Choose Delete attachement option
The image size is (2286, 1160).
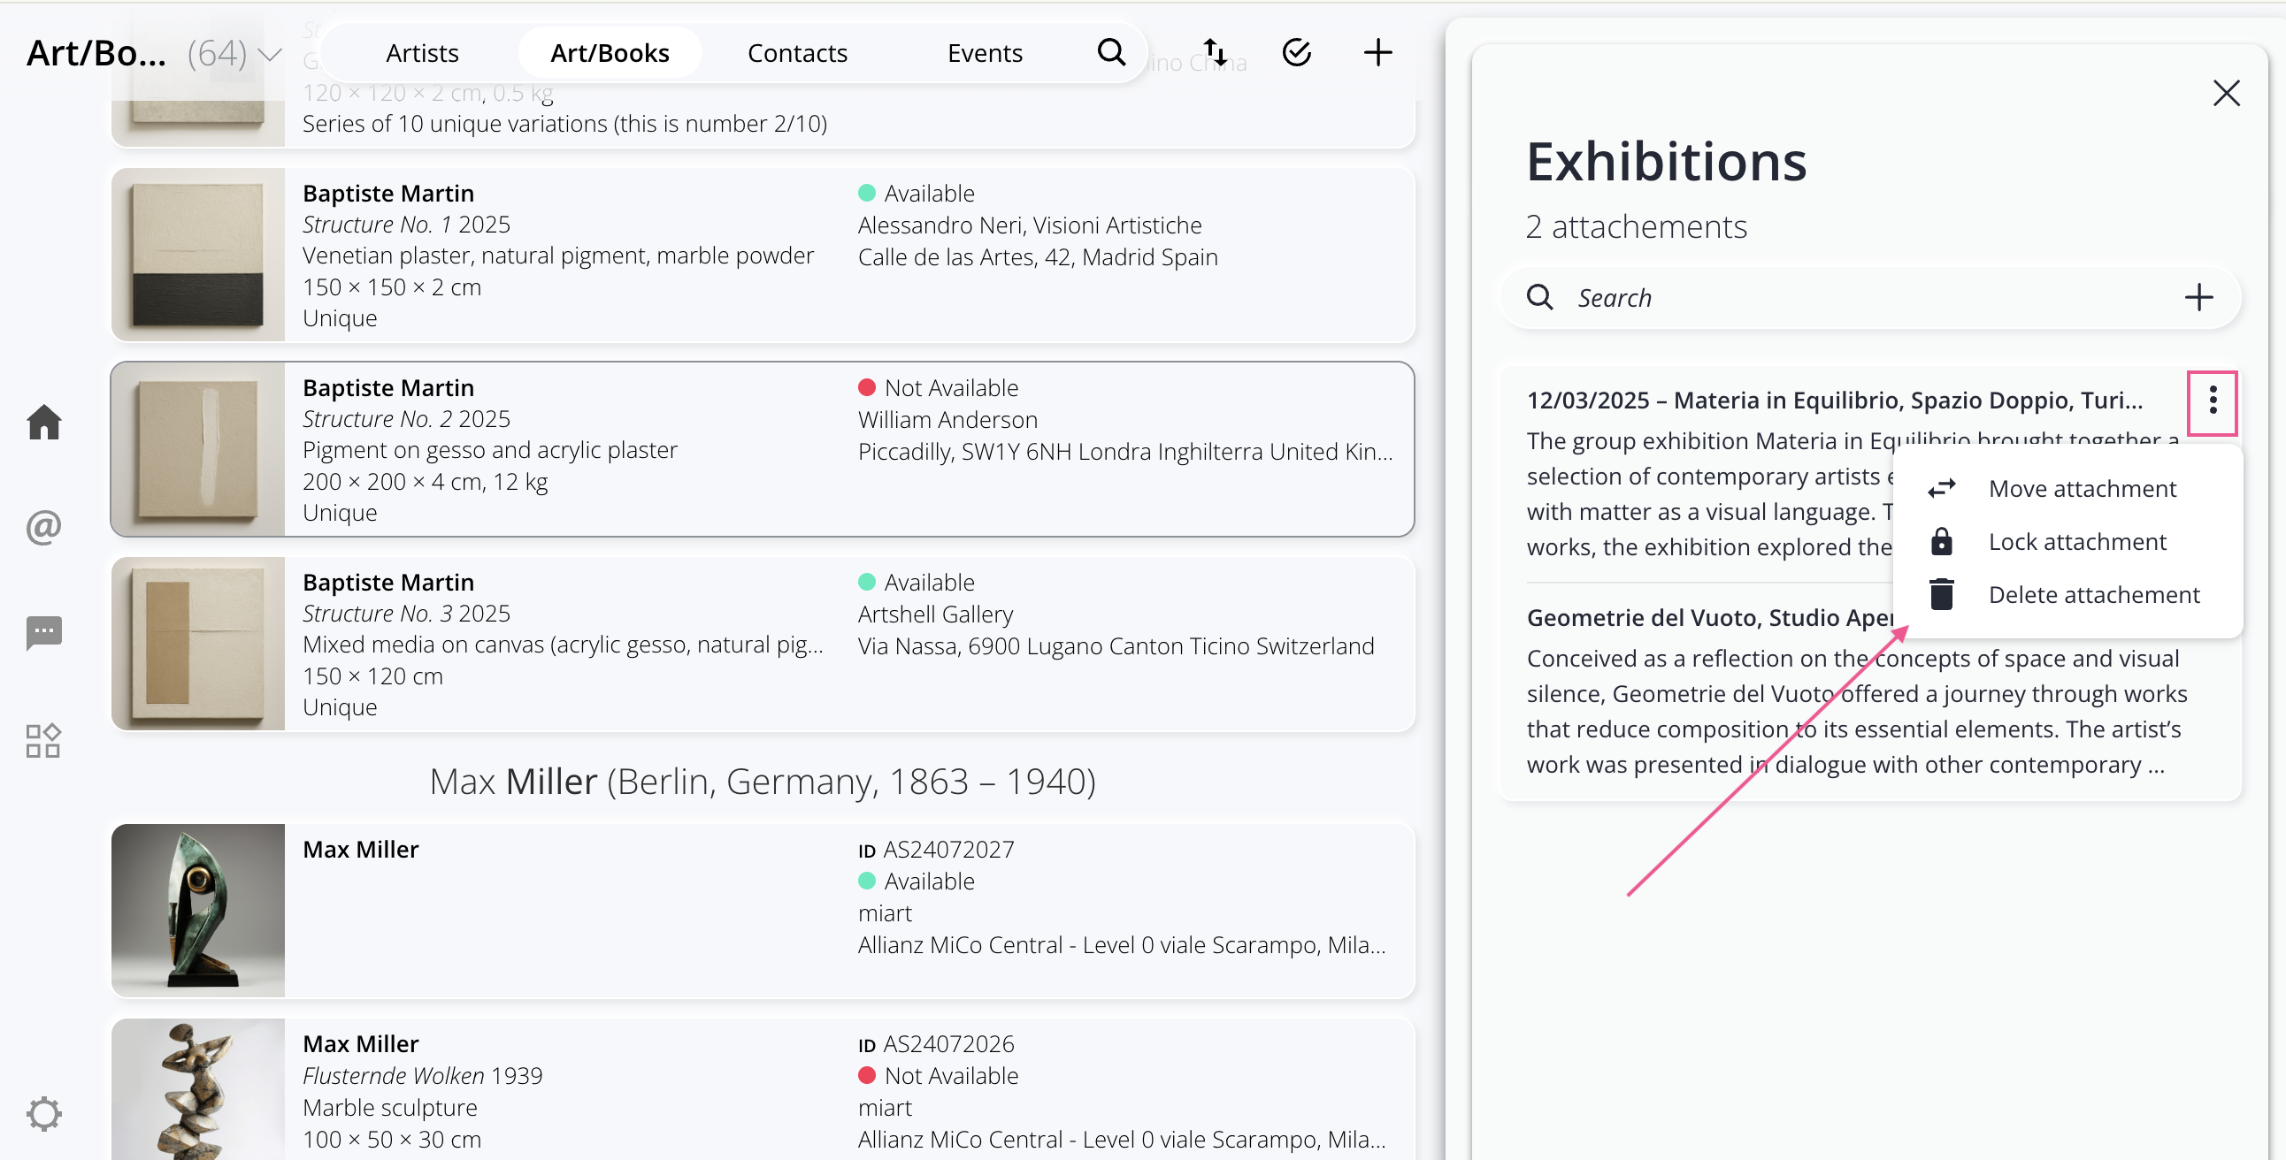click(x=2093, y=595)
